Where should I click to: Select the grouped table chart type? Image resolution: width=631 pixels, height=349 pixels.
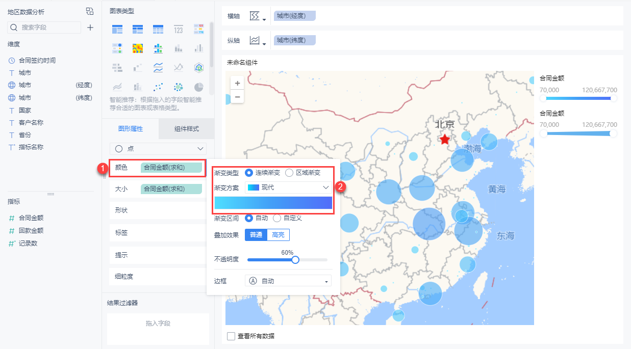[x=117, y=29]
